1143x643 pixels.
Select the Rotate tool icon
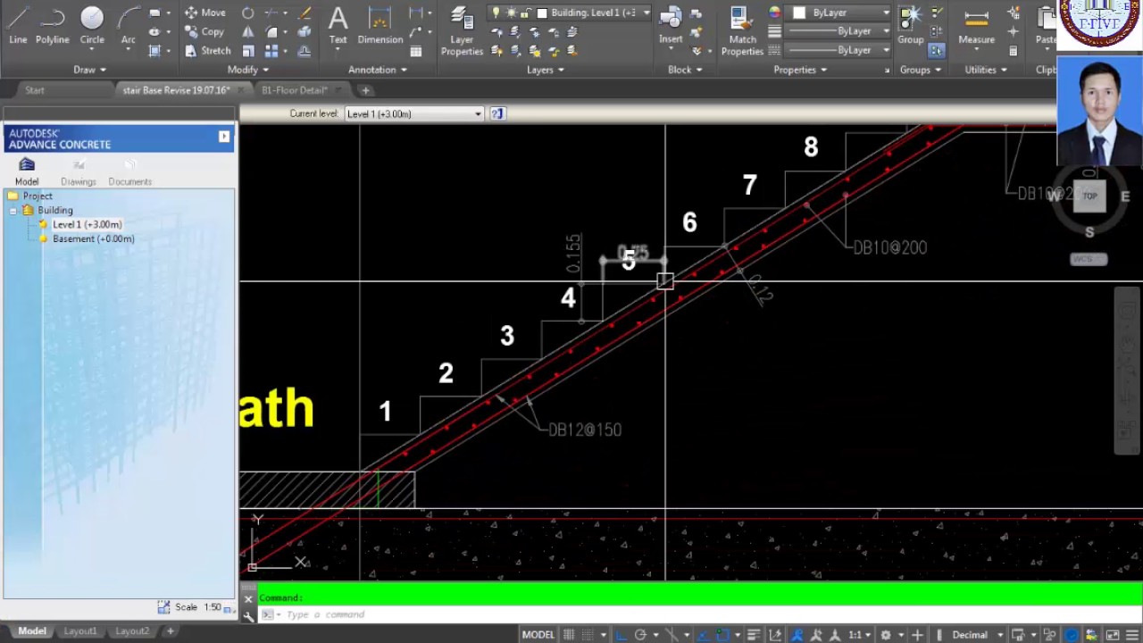coord(247,13)
